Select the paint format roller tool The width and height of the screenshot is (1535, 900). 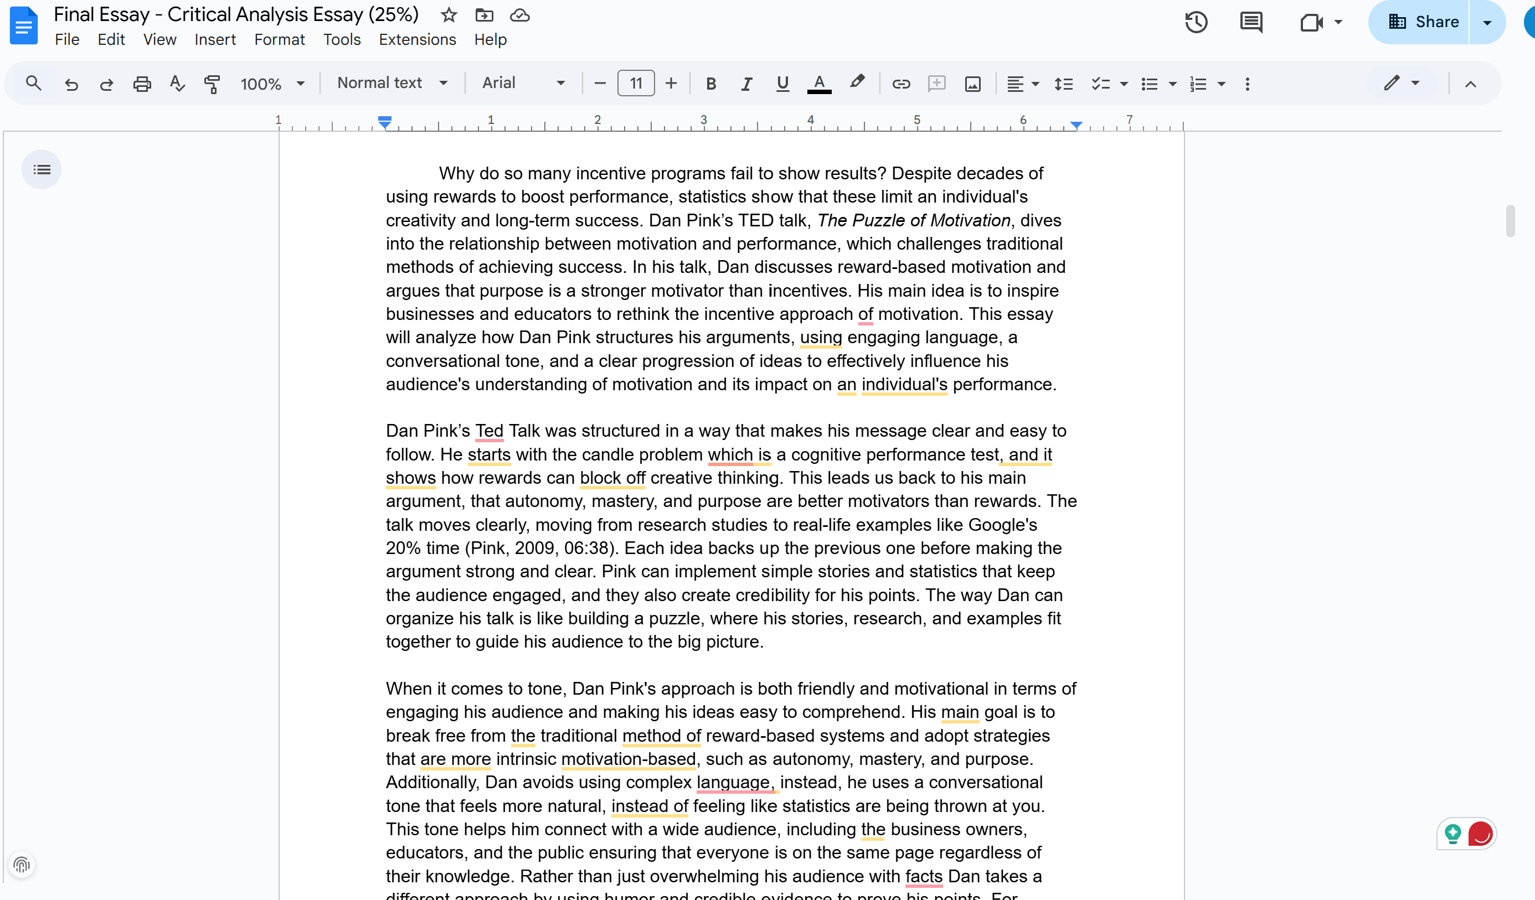[x=212, y=84]
